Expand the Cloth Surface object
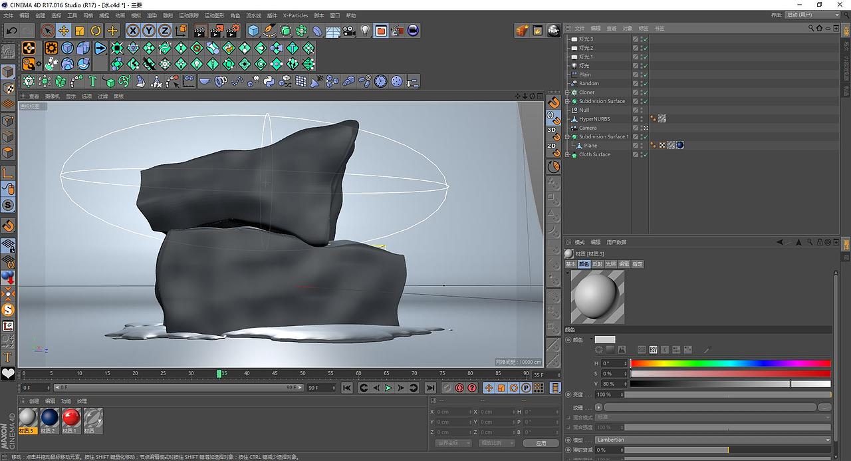 point(567,154)
